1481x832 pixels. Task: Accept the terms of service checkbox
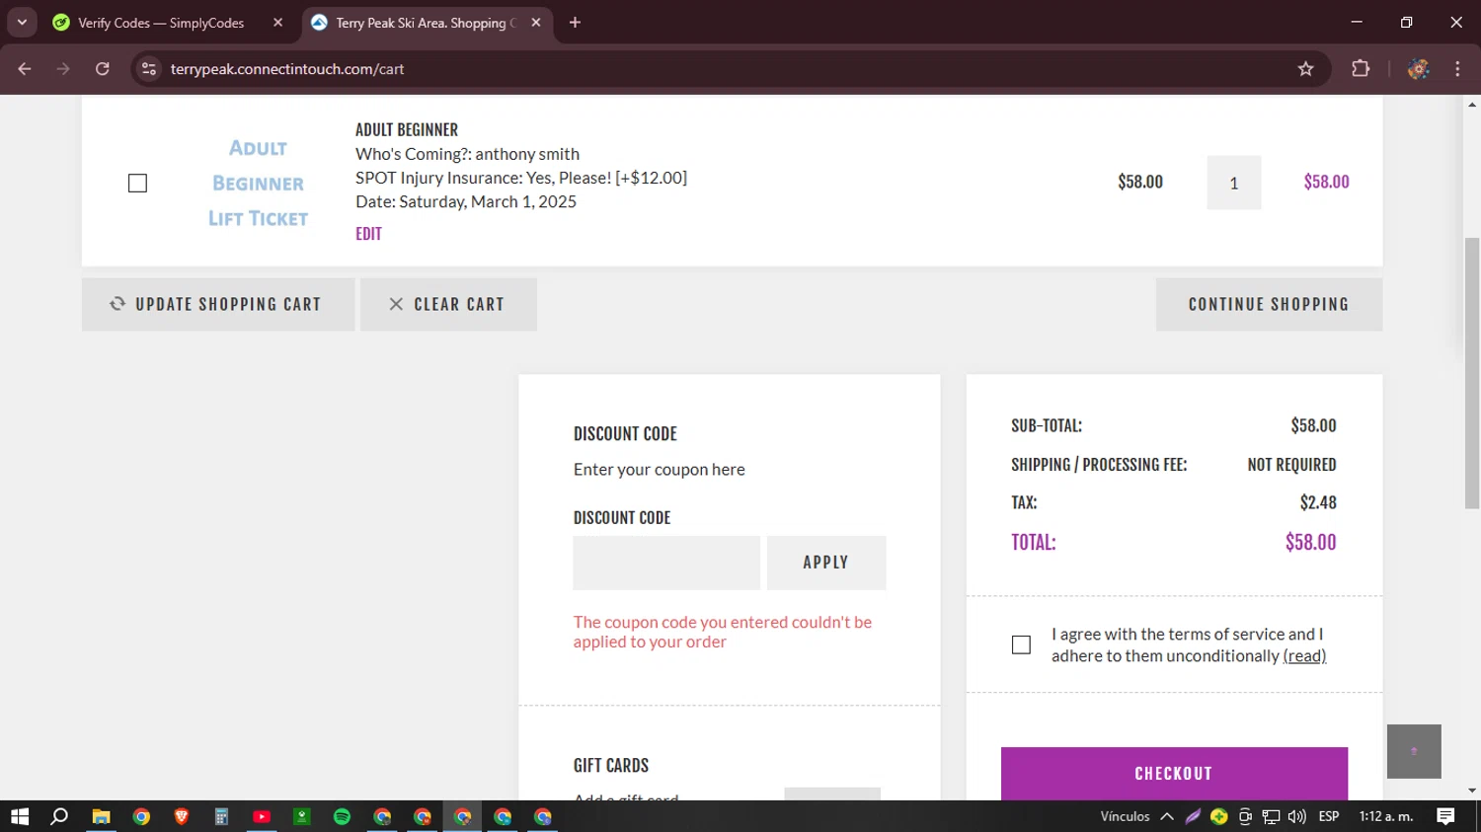coord(1021,644)
